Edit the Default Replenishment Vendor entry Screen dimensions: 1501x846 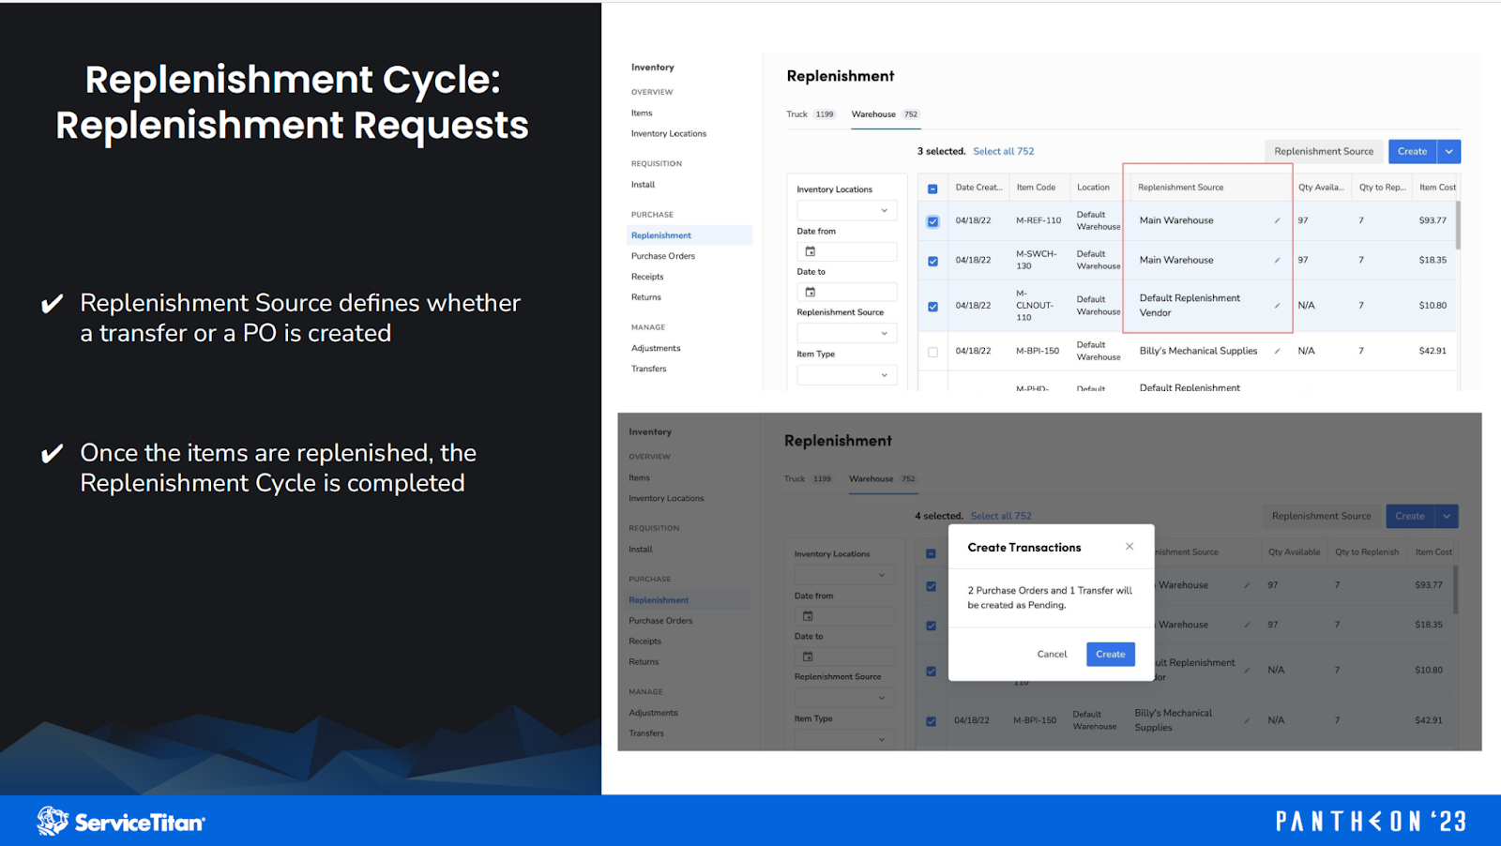[x=1277, y=305]
